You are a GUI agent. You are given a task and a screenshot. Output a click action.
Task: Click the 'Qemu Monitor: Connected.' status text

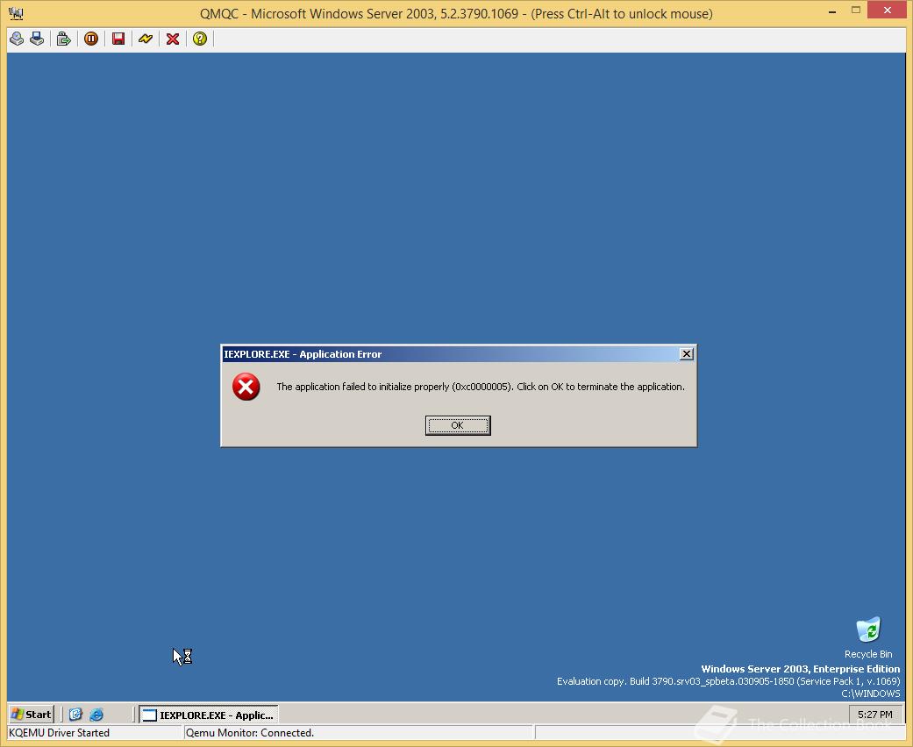pyautogui.click(x=250, y=733)
